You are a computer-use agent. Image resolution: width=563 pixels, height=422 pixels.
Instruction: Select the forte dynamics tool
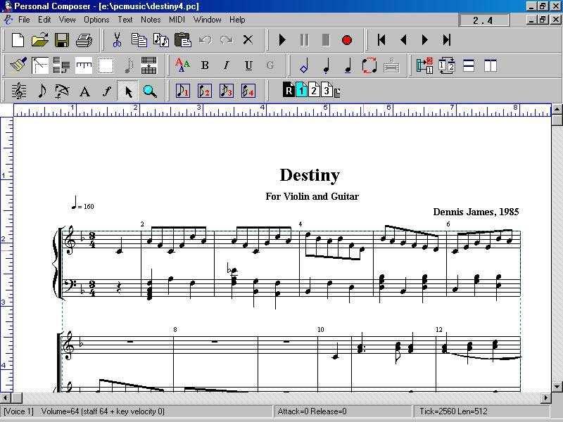(106, 91)
